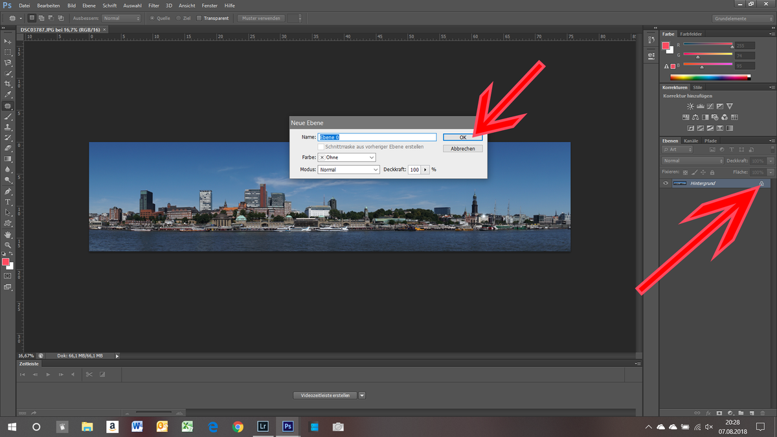Expand the Modus dropdown in the dialog

tap(348, 170)
